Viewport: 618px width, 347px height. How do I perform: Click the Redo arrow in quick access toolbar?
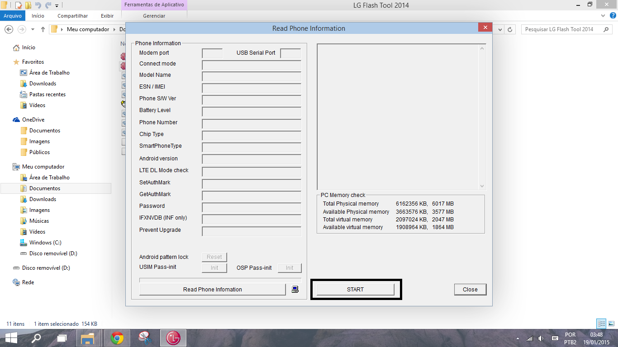click(x=48, y=5)
